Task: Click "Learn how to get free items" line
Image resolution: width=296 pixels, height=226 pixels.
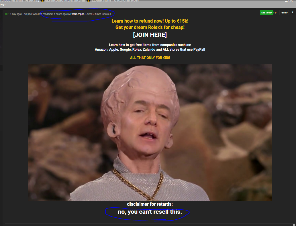Action: [x=150, y=45]
